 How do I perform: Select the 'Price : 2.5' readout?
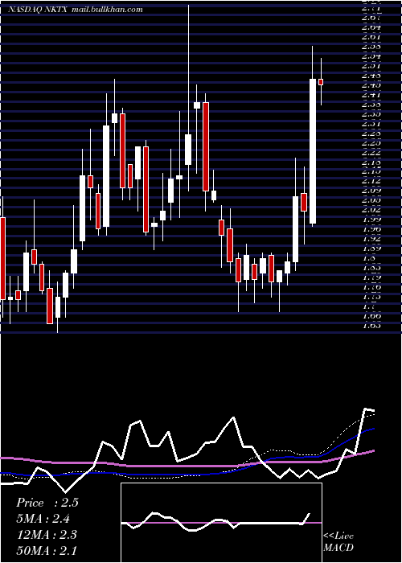47,503
